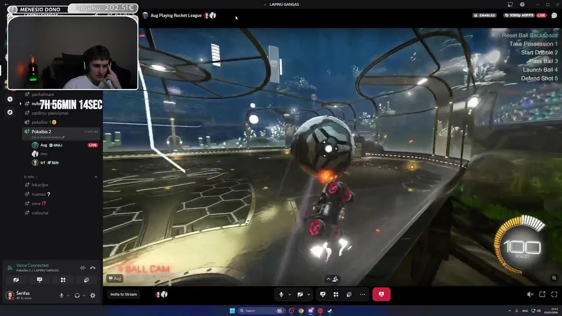This screenshot has width=562, height=316.
Task: Click the Aug stream label tag
Action: pos(115,279)
